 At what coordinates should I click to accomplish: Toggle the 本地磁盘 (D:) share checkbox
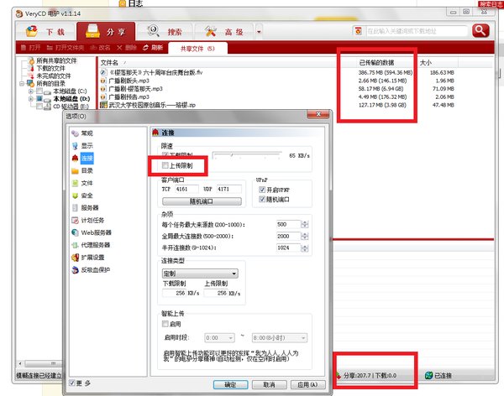39,99
